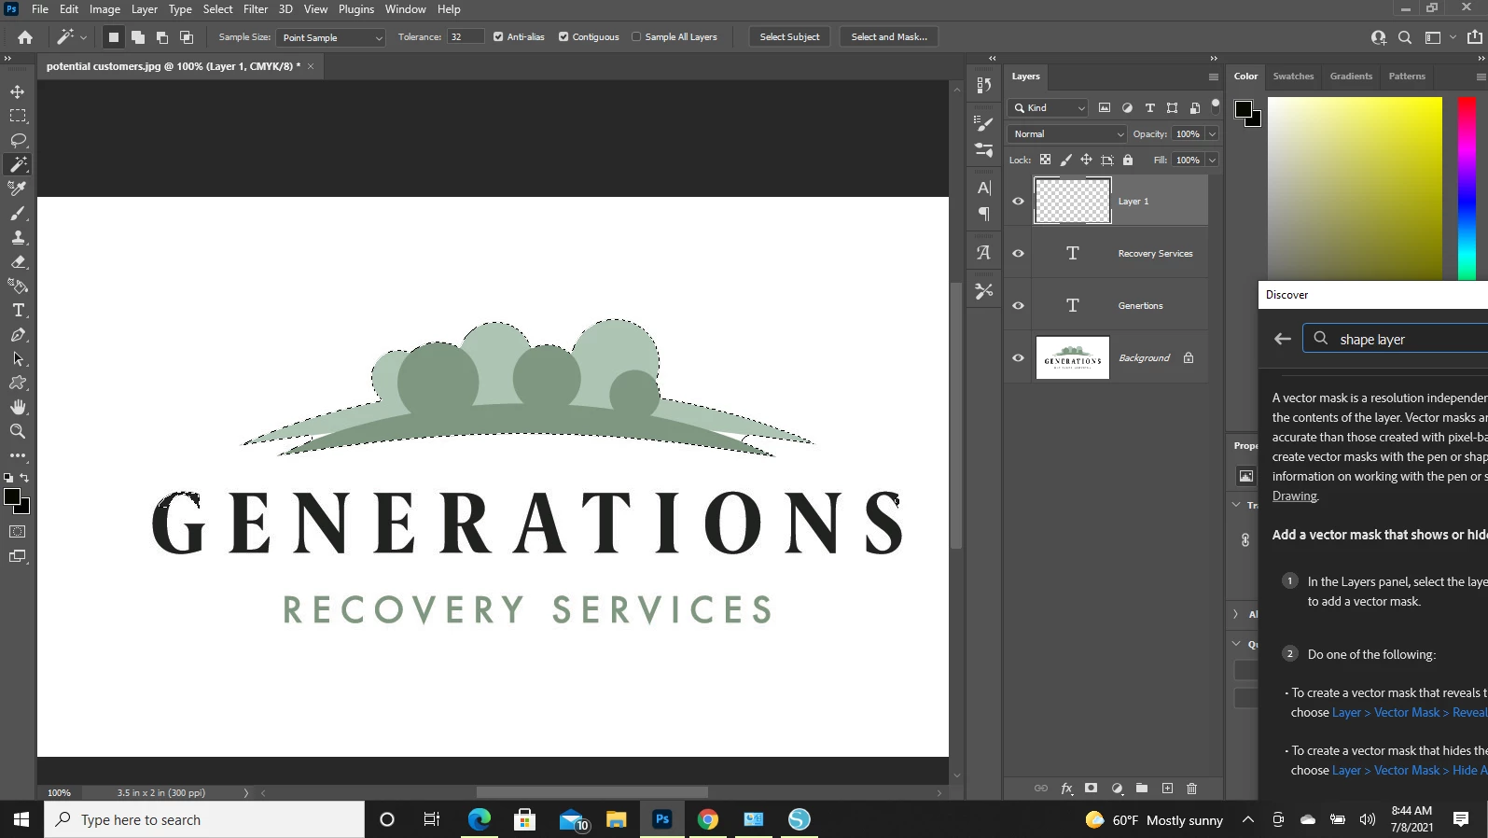Screen dimensions: 1488x838
Task: Click the Select Subject button
Action: [789, 37]
